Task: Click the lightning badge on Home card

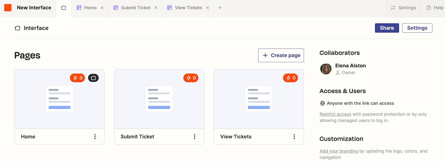Action: point(78,78)
